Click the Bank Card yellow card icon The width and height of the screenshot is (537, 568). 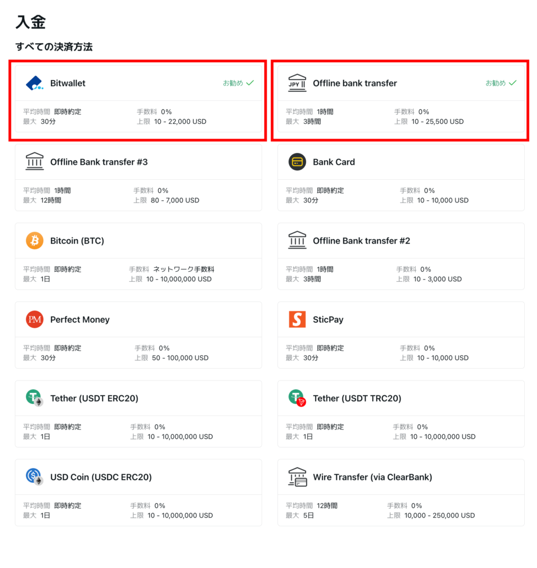[x=297, y=162]
